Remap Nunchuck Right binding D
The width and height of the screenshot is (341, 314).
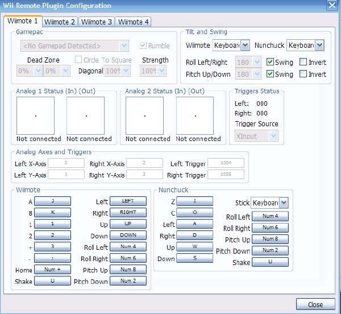(194, 235)
